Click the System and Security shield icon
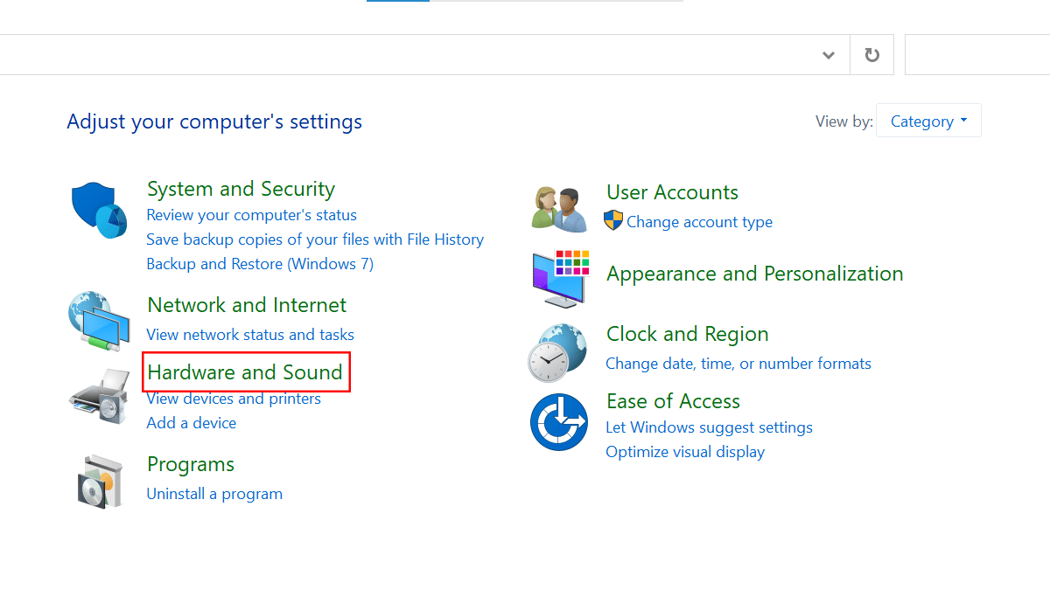This screenshot has width=1050, height=590. pos(99,211)
